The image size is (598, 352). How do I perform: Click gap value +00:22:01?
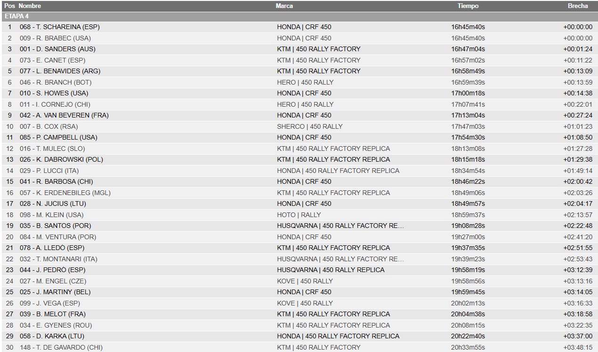(578, 104)
